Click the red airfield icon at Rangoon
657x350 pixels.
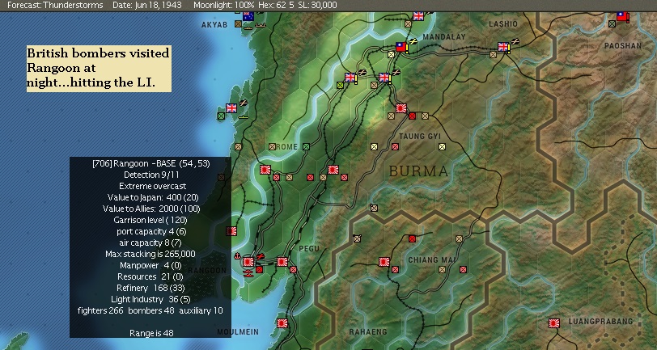click(x=260, y=256)
